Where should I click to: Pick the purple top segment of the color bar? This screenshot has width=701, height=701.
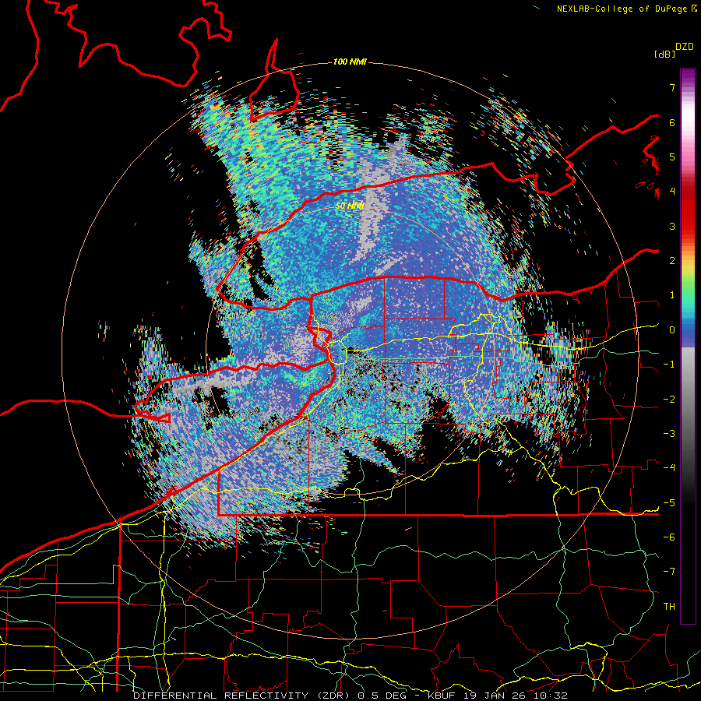[x=688, y=77]
